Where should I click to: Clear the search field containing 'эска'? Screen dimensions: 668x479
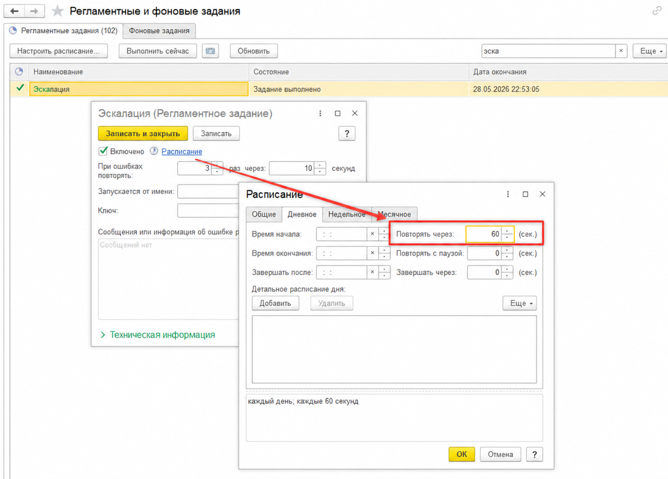(621, 51)
